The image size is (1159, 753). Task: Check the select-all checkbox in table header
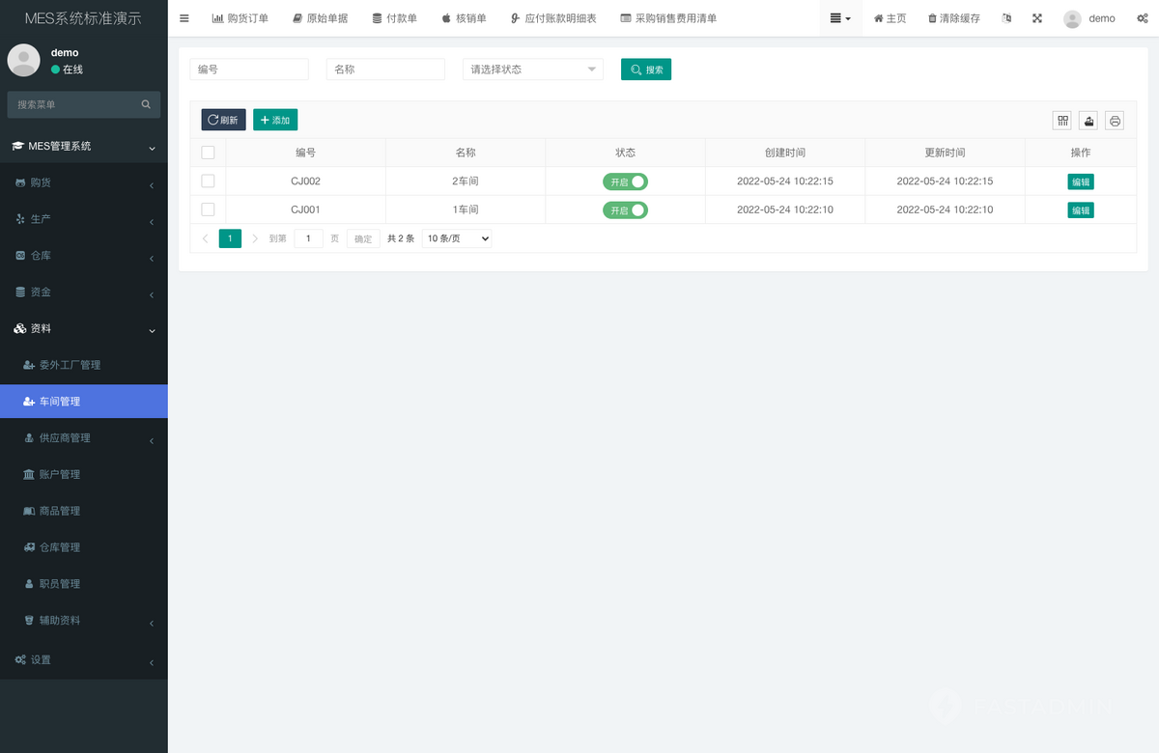point(208,152)
